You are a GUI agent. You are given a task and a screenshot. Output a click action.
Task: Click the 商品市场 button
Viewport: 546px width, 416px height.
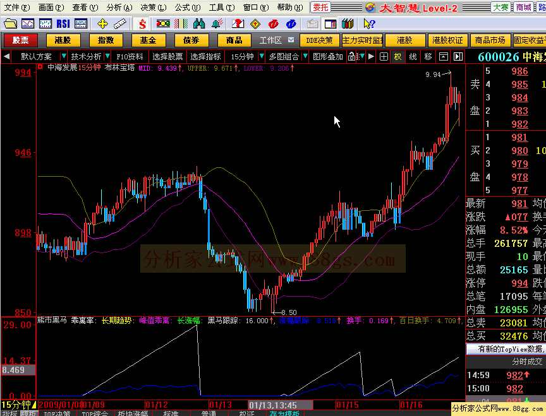click(x=490, y=40)
